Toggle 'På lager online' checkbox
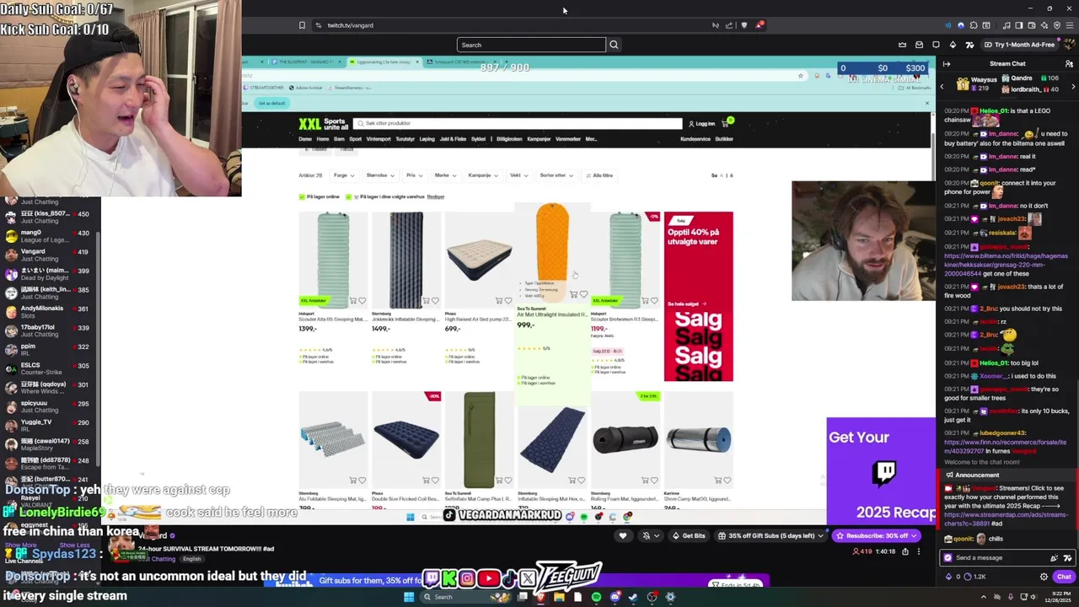 [x=302, y=196]
